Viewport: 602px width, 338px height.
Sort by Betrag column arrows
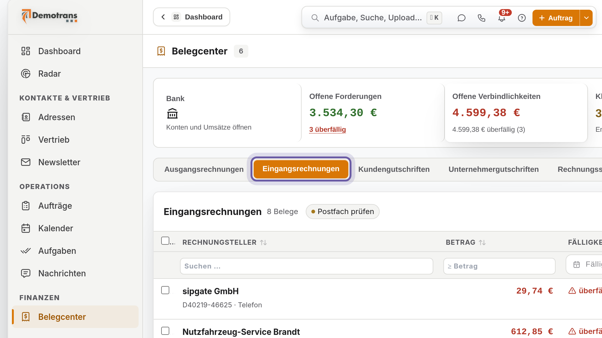482,243
